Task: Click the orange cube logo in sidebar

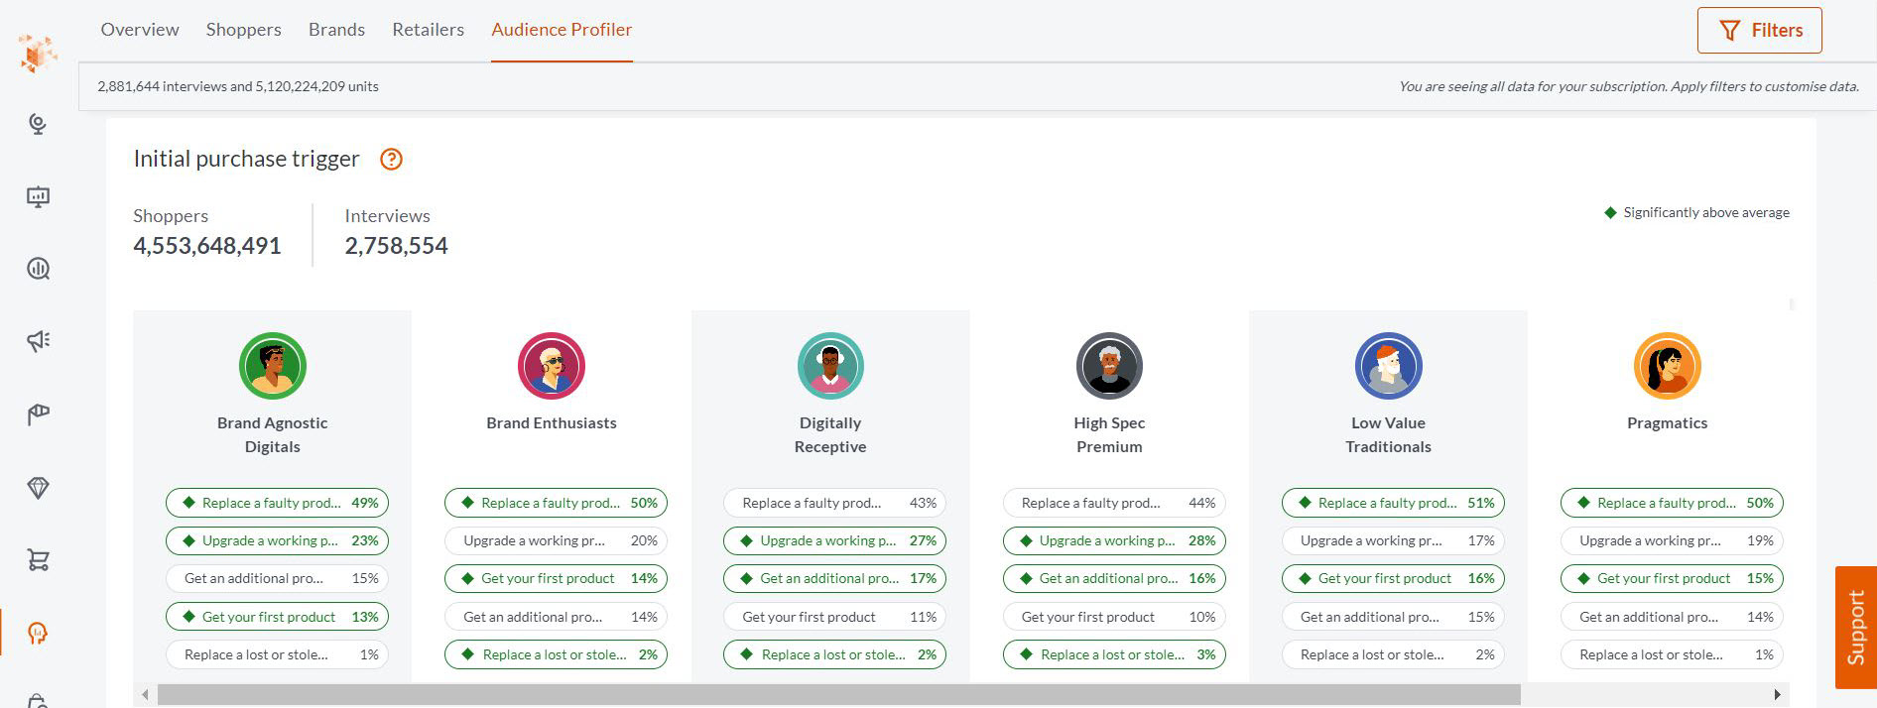Action: [38, 54]
